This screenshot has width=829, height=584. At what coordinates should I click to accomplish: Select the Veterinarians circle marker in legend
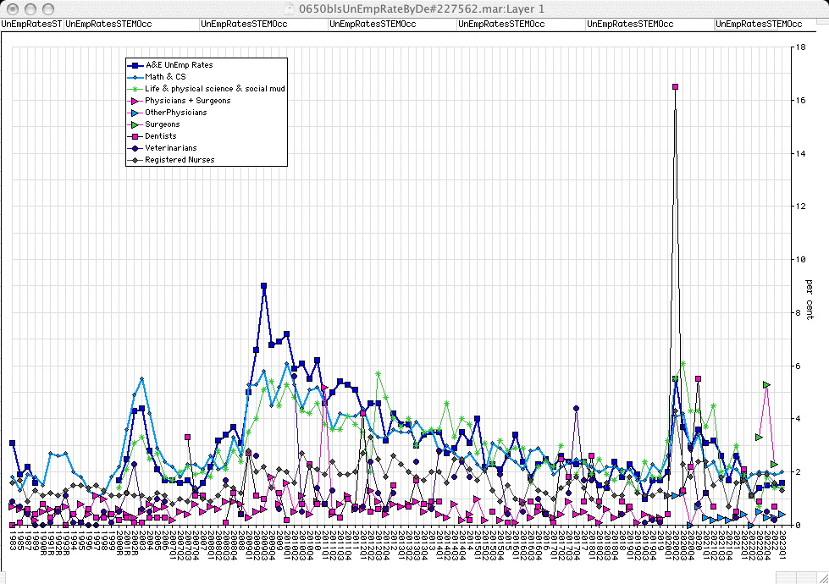click(135, 148)
